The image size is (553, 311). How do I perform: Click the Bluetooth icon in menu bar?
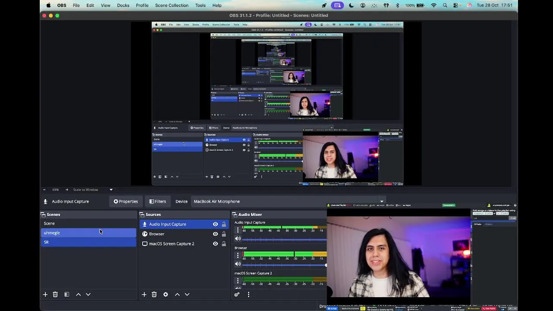(x=397, y=5)
